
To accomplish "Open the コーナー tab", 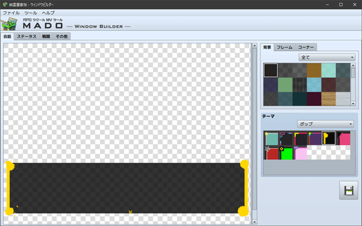I will click(x=306, y=47).
